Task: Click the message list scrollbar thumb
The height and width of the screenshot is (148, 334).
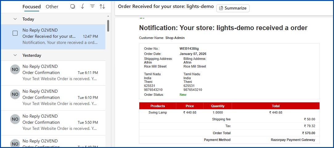Action: click(x=108, y=26)
